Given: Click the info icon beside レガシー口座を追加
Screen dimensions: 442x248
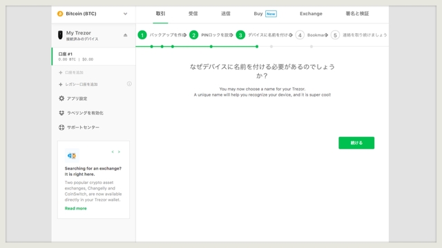Looking at the screenshot, I should (x=129, y=84).
